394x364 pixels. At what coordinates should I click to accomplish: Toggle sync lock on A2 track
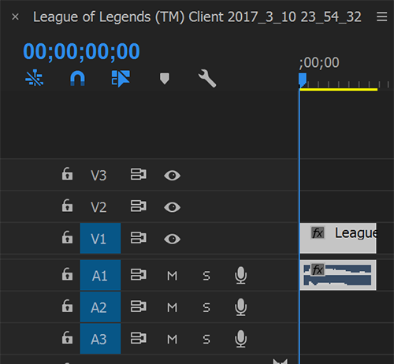click(139, 306)
